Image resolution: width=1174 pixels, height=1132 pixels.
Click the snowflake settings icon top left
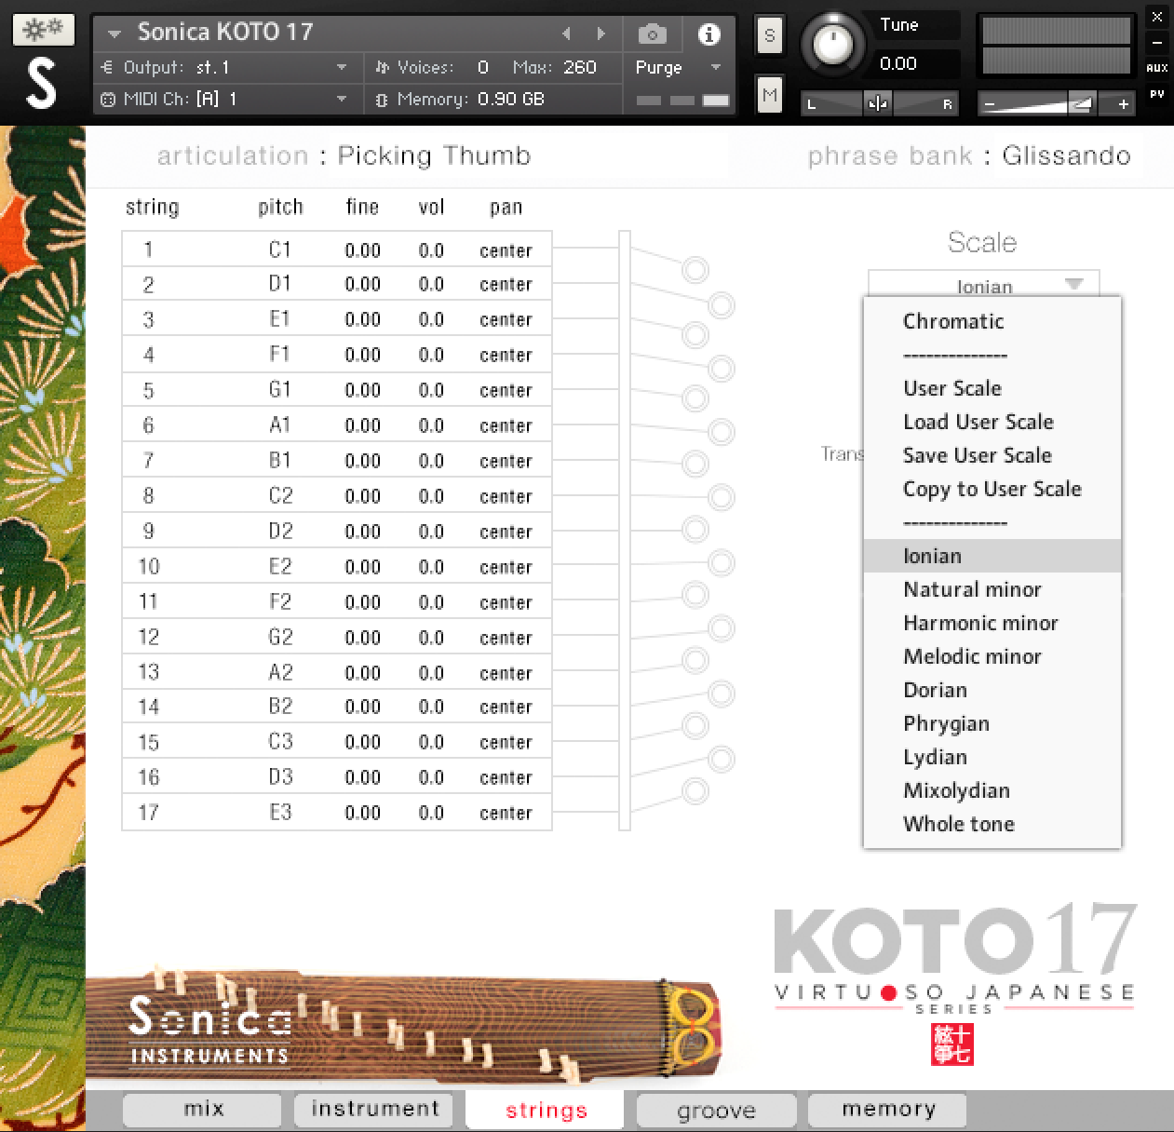[43, 29]
